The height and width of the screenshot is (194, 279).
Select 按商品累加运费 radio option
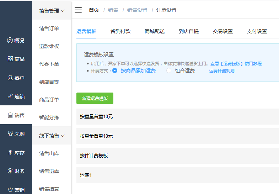(115, 70)
